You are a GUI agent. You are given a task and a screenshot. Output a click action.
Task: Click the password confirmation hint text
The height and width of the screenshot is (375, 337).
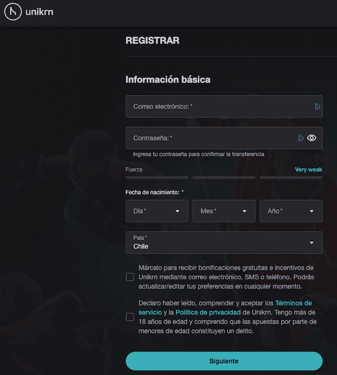point(199,154)
